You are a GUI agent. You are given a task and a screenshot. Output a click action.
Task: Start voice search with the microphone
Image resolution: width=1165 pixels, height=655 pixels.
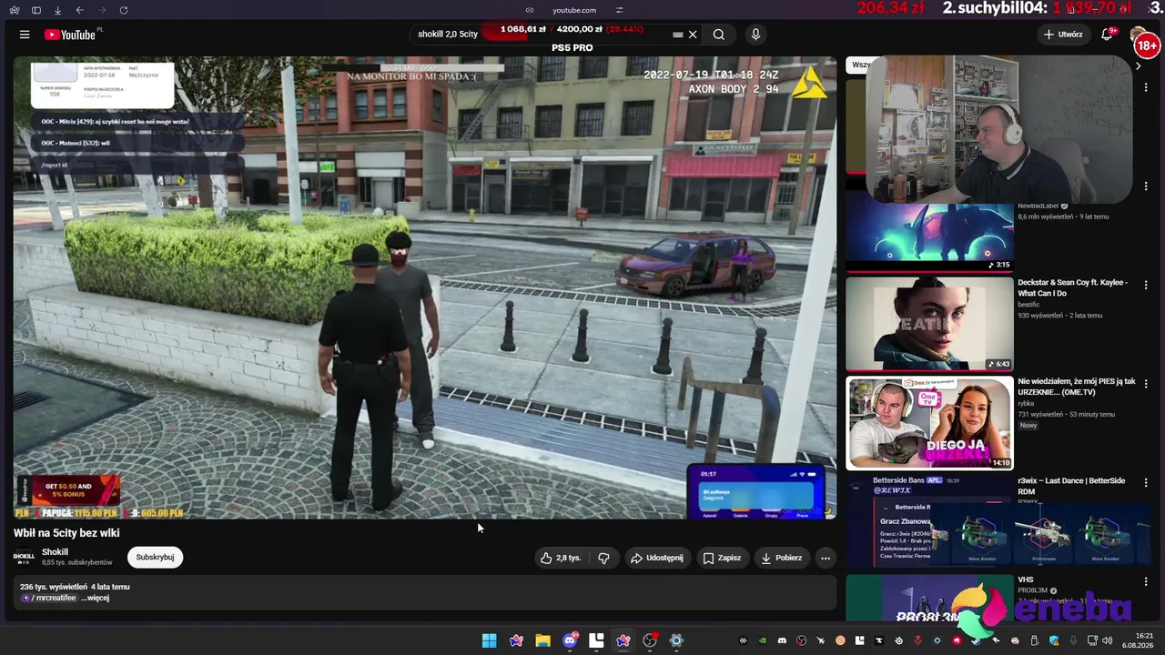[x=755, y=35]
